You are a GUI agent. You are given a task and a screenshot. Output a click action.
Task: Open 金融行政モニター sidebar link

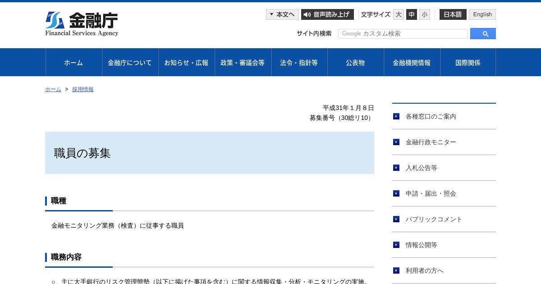click(x=431, y=142)
